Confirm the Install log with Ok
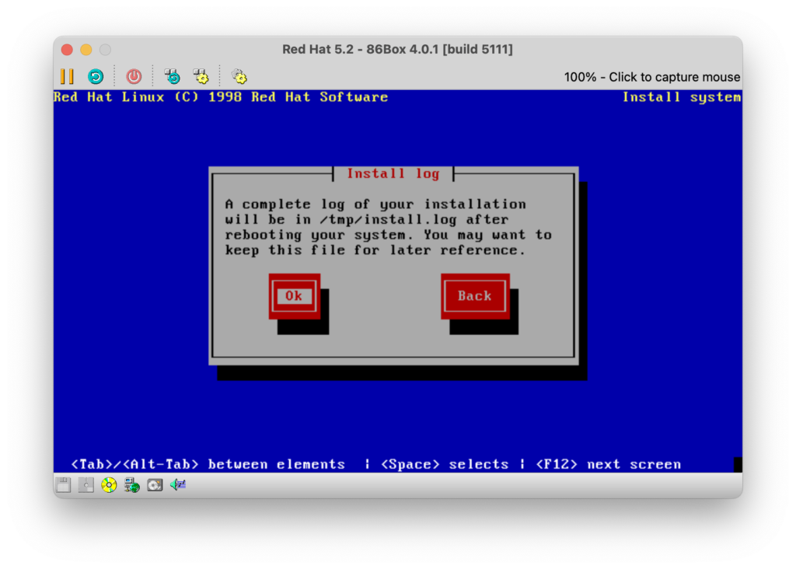Viewport: 796px width, 569px height. pos(295,296)
